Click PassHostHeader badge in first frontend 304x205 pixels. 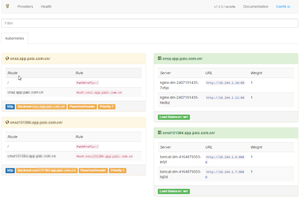pos(82,107)
